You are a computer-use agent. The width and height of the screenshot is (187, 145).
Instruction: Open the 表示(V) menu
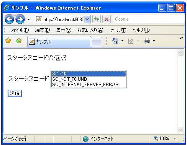tap(64, 30)
